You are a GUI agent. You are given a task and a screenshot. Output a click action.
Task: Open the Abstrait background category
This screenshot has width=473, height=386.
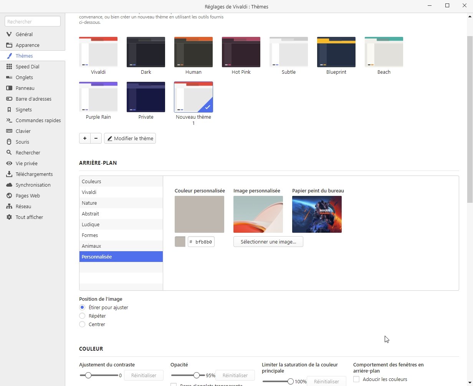pos(90,214)
